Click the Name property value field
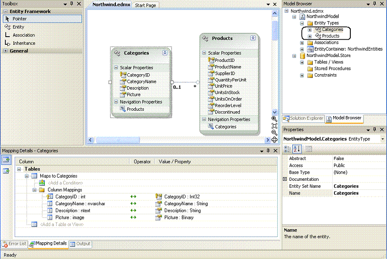 pyautogui.click(x=358, y=193)
